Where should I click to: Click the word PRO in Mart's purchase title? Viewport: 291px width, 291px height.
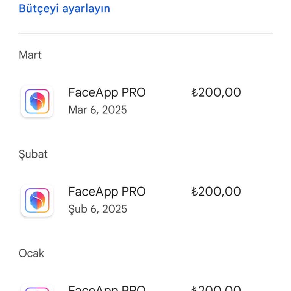tap(134, 92)
